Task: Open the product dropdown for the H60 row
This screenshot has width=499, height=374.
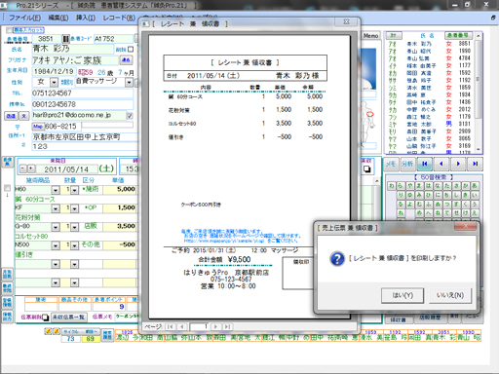Action: click(56, 190)
